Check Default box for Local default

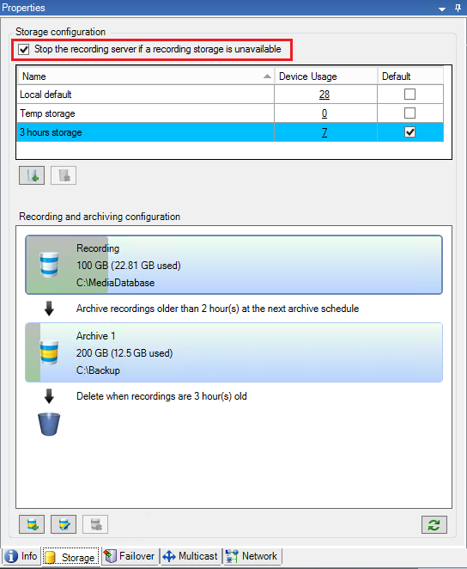tap(409, 95)
